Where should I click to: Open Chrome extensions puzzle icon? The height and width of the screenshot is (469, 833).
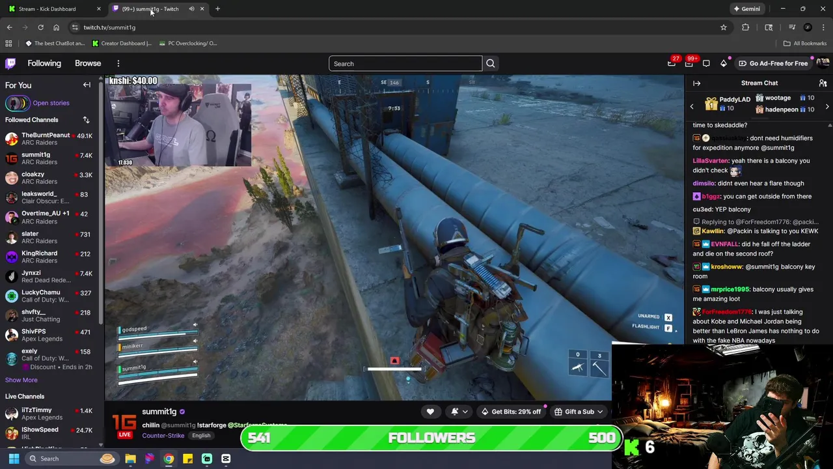[745, 27]
